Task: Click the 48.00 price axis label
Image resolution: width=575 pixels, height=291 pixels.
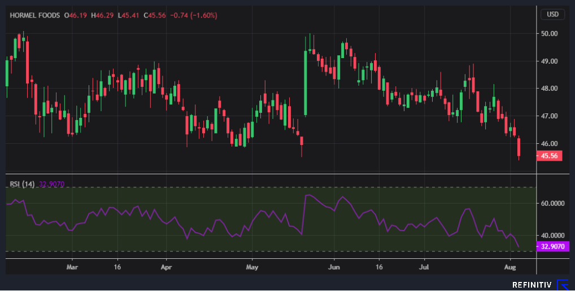Action: [x=550, y=89]
